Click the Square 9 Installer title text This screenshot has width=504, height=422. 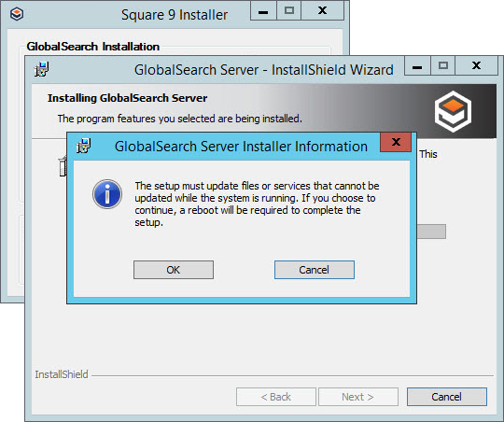coord(175,15)
